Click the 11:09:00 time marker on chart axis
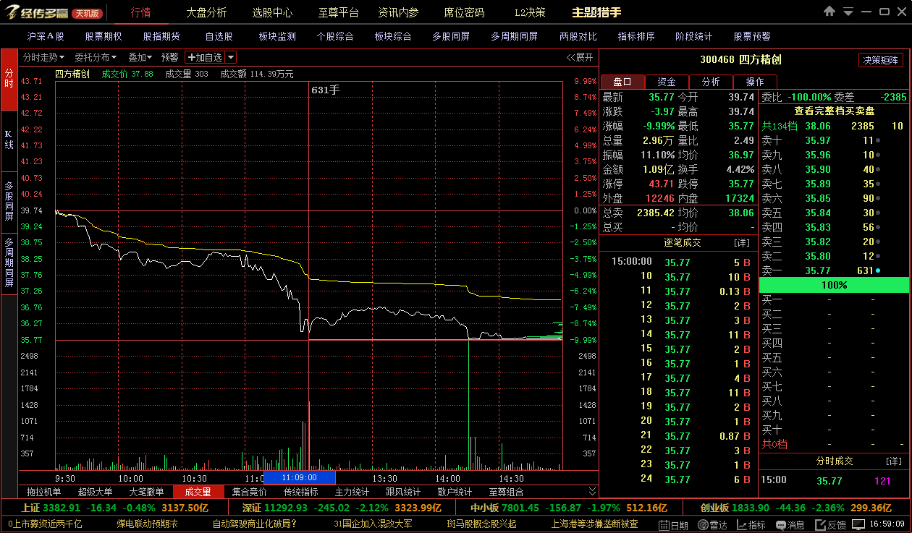This screenshot has height=533, width=912. pyautogui.click(x=300, y=478)
